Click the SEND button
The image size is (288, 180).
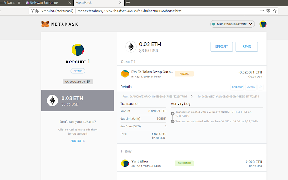click(247, 47)
